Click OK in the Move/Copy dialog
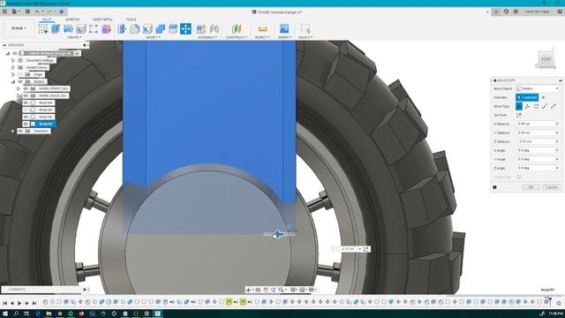 point(531,187)
